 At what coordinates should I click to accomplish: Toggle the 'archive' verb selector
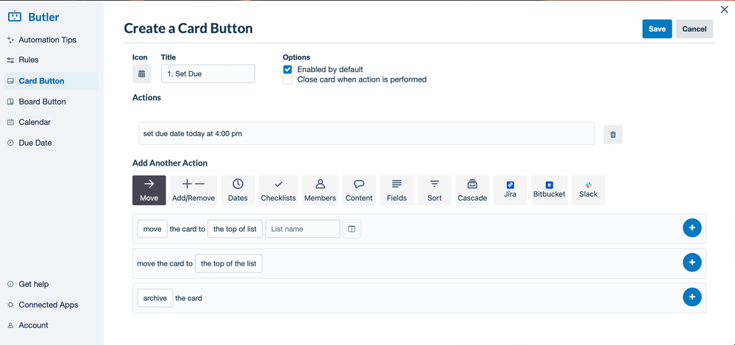(155, 298)
